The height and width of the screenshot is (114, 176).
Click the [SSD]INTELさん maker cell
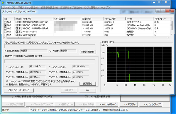134,22
